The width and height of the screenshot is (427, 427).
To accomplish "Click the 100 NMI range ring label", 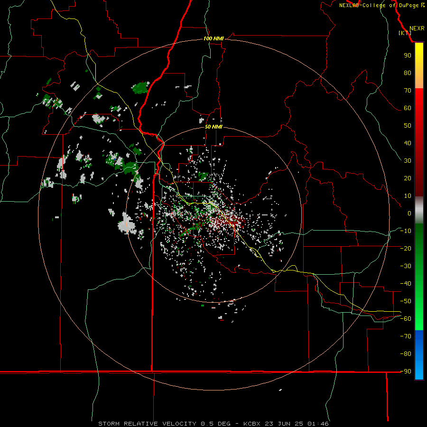I will pos(213,39).
